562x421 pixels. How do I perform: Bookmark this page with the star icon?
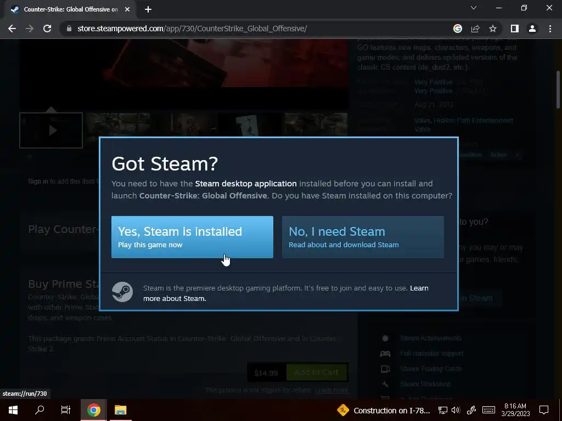(x=493, y=29)
